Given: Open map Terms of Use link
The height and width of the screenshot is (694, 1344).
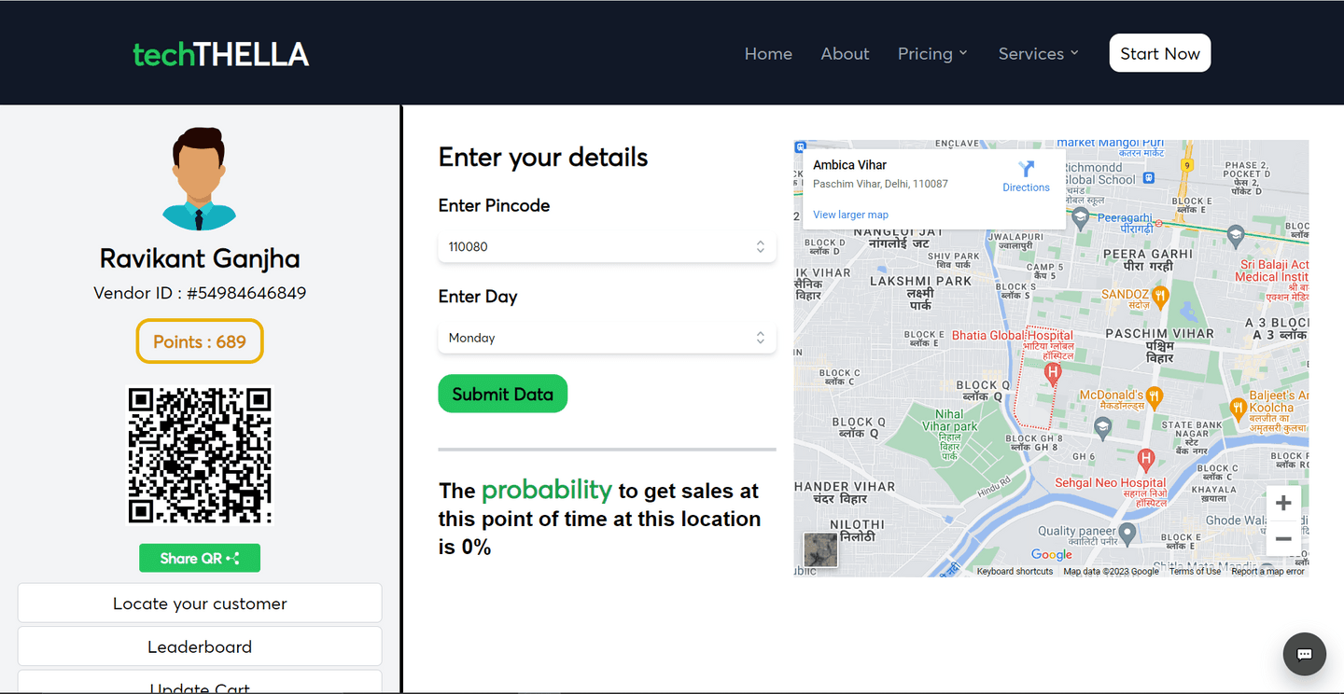Looking at the screenshot, I should (x=1195, y=571).
